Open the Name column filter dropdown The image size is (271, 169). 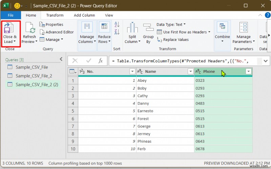coord(190,71)
